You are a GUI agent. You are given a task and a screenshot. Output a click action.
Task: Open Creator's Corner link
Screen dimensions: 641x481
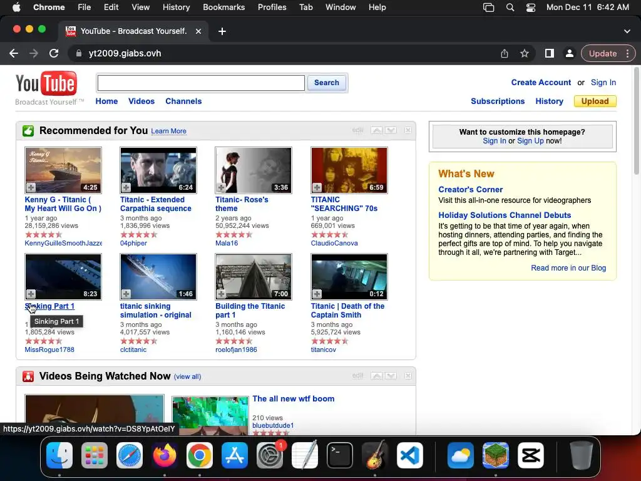coord(471,189)
